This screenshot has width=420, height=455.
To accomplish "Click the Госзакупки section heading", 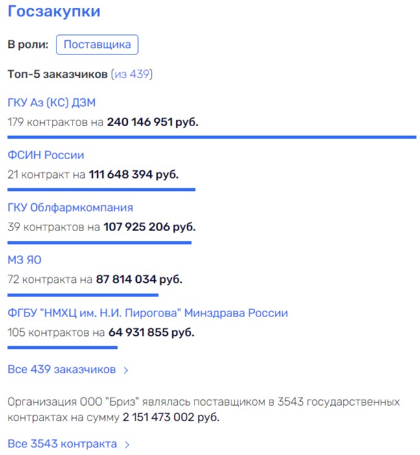I will [54, 12].
